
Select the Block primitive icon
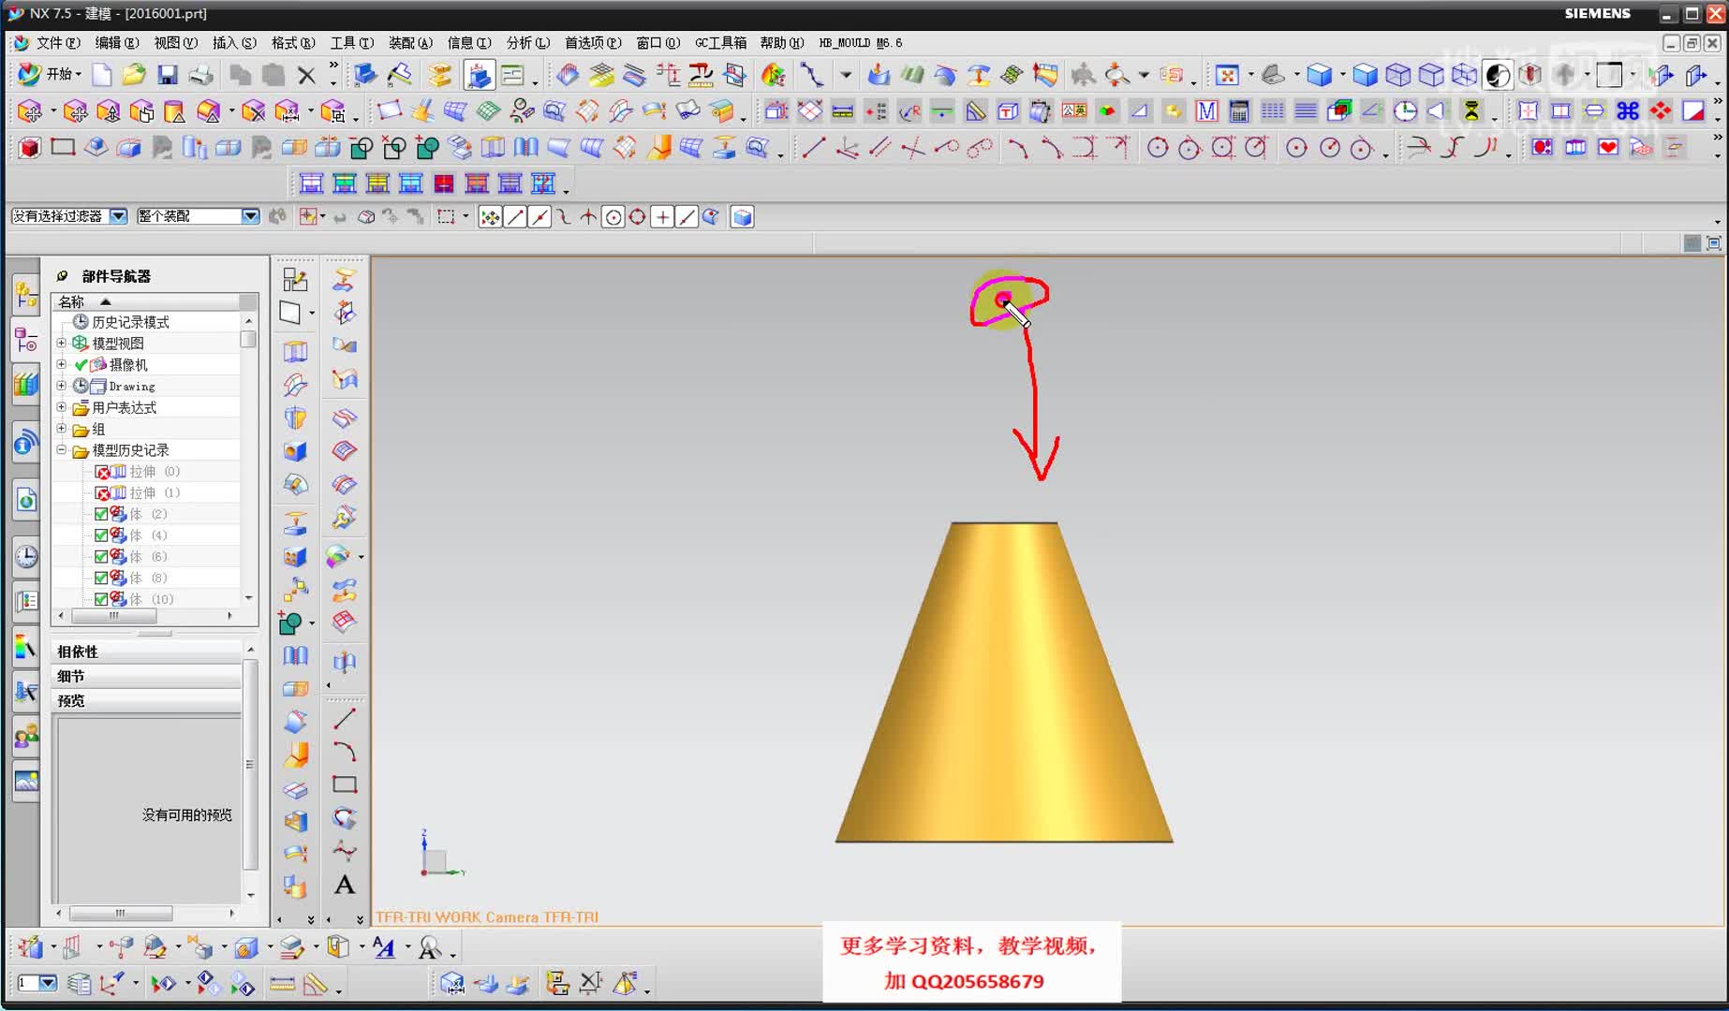pyautogui.click(x=29, y=147)
